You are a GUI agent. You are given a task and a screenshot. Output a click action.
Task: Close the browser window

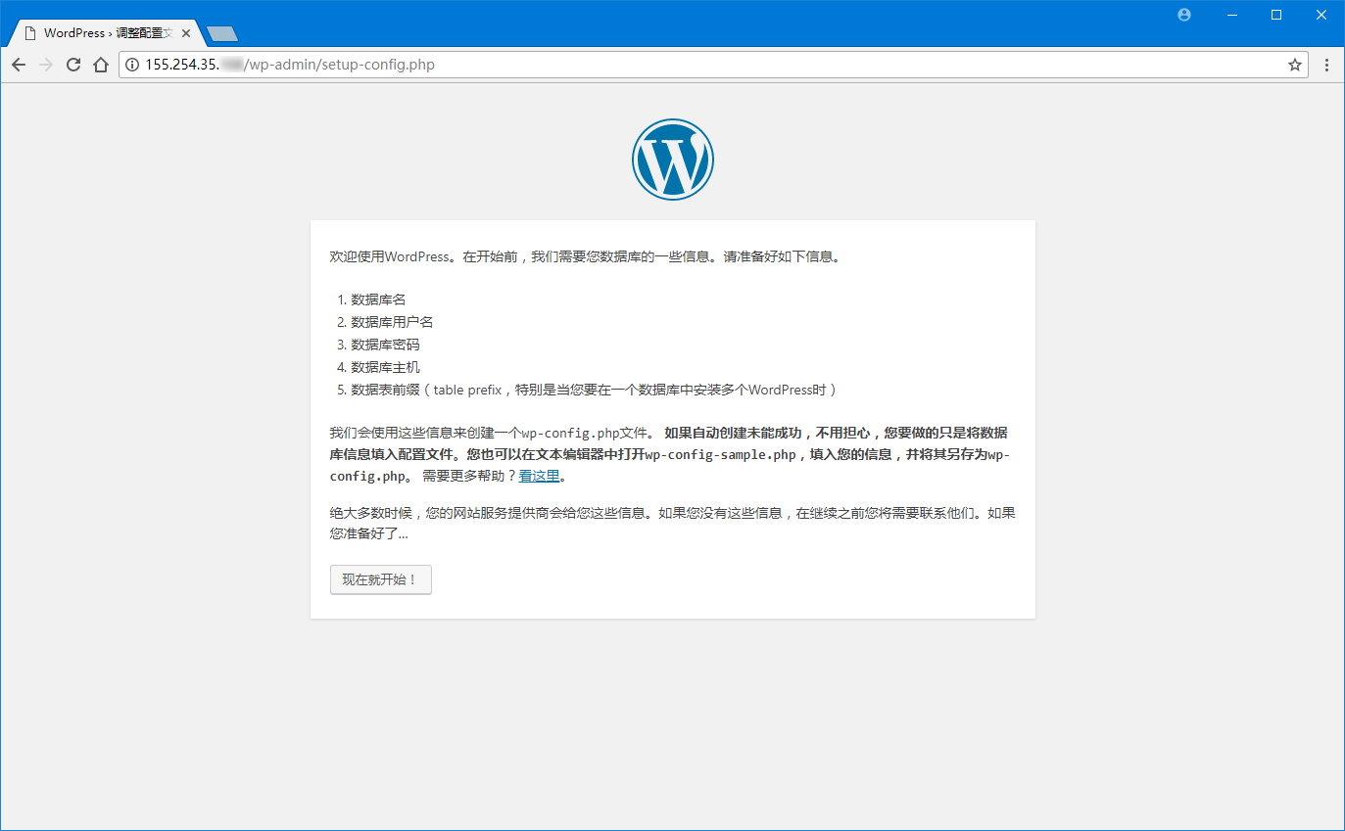(x=1321, y=15)
